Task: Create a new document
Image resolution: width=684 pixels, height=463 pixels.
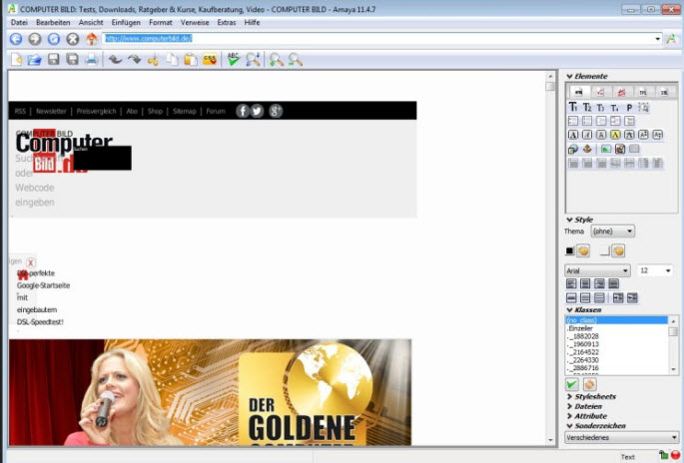Action: click(x=16, y=59)
